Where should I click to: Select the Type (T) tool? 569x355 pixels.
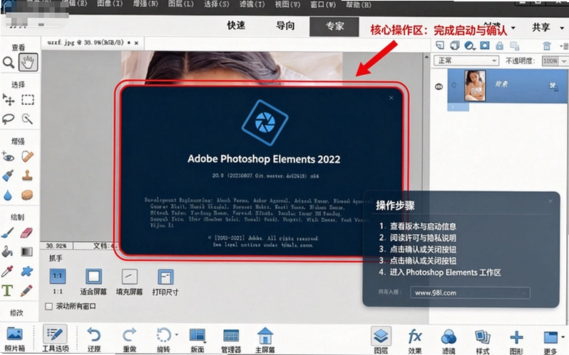8,290
